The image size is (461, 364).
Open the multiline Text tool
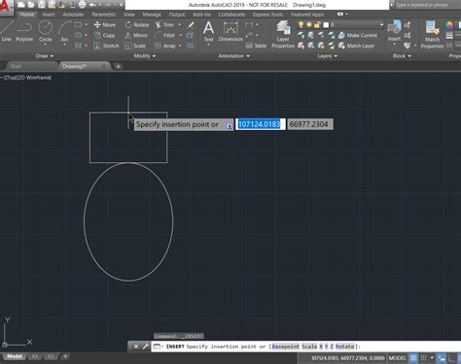208,31
